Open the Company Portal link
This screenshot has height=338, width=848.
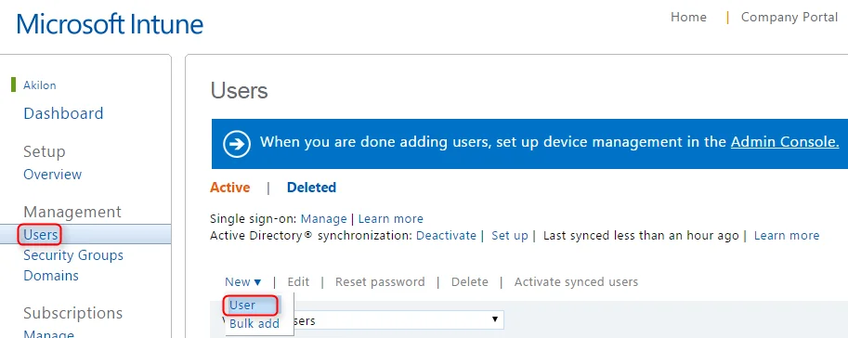(x=789, y=18)
